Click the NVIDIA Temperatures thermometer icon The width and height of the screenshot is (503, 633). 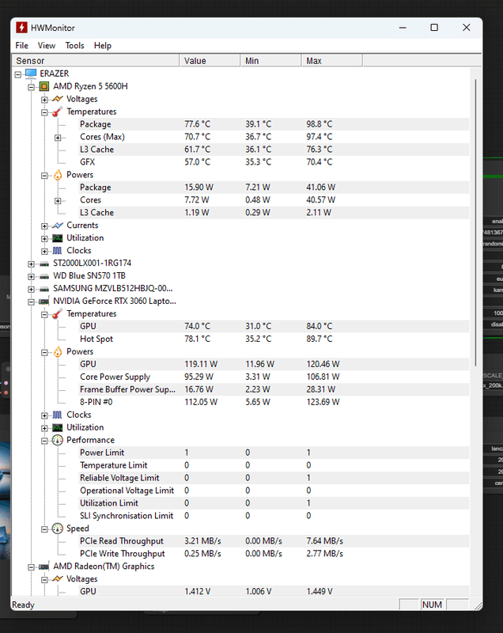pyautogui.click(x=58, y=313)
